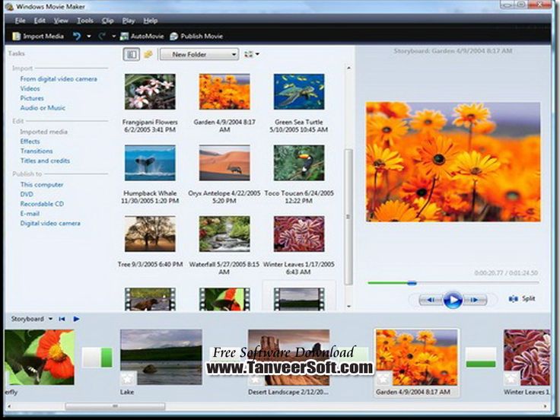Click the Import Media toolbar button
The image size is (560, 420).
pyautogui.click(x=38, y=36)
